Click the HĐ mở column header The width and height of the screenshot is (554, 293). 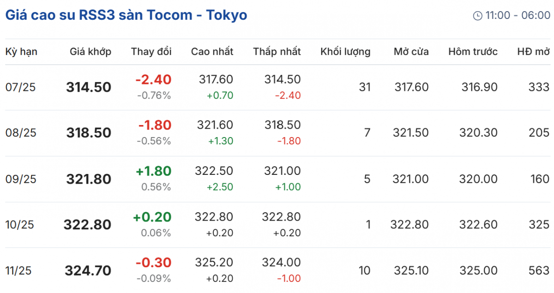(533, 52)
